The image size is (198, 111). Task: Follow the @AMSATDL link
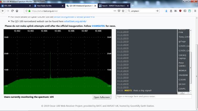click(98, 26)
